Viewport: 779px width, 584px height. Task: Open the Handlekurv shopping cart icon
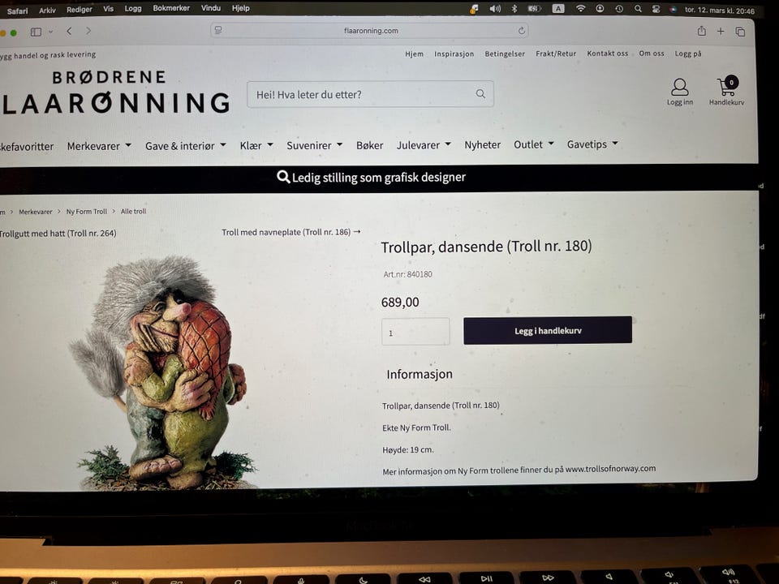727,87
